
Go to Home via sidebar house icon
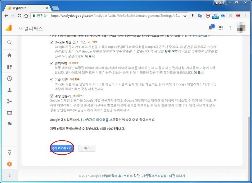9,56
